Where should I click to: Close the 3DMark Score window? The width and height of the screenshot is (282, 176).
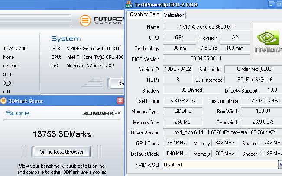pyautogui.click(x=120, y=101)
